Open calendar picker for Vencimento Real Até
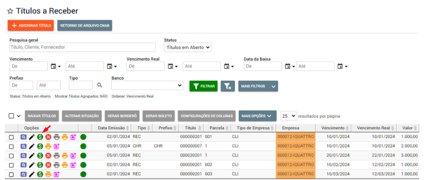Viewport: 425px width, 180px height. (x=228, y=66)
